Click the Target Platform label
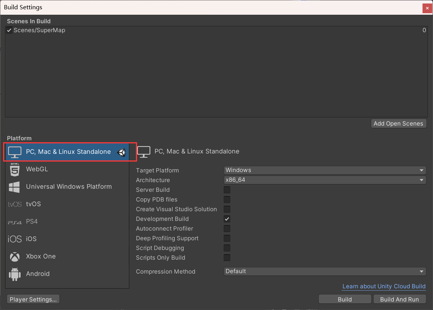The width and height of the screenshot is (433, 310). 157,170
